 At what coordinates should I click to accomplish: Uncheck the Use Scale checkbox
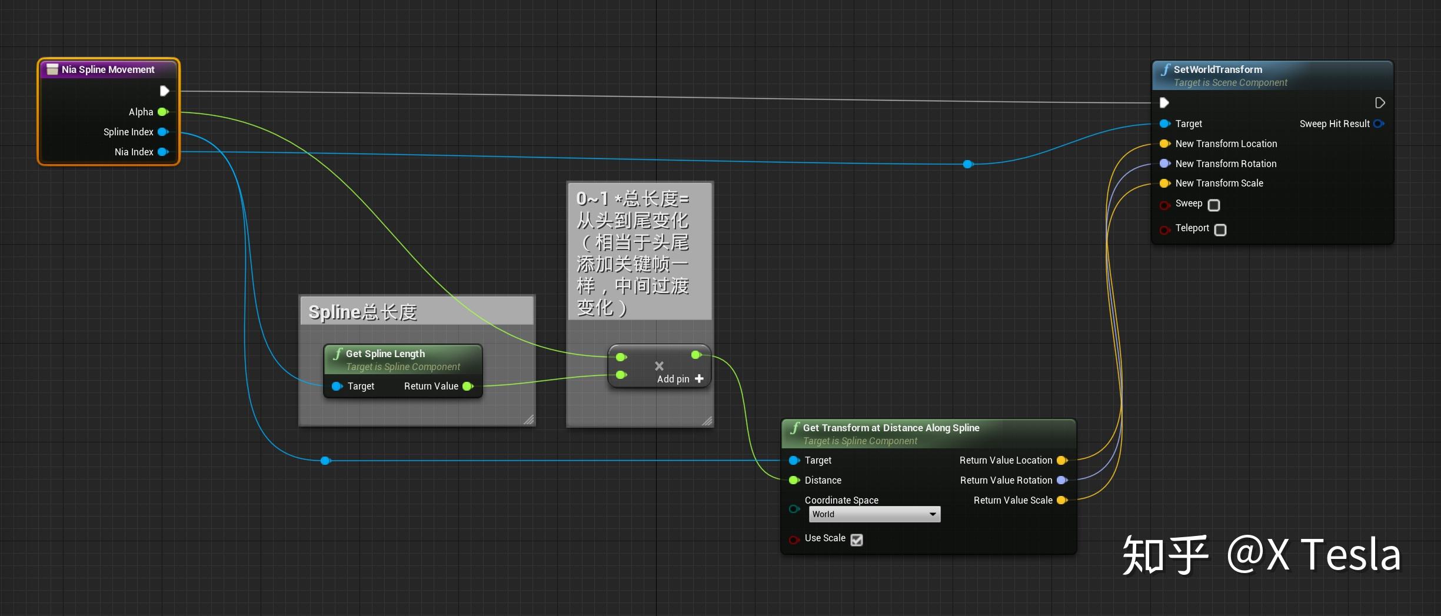(x=857, y=540)
